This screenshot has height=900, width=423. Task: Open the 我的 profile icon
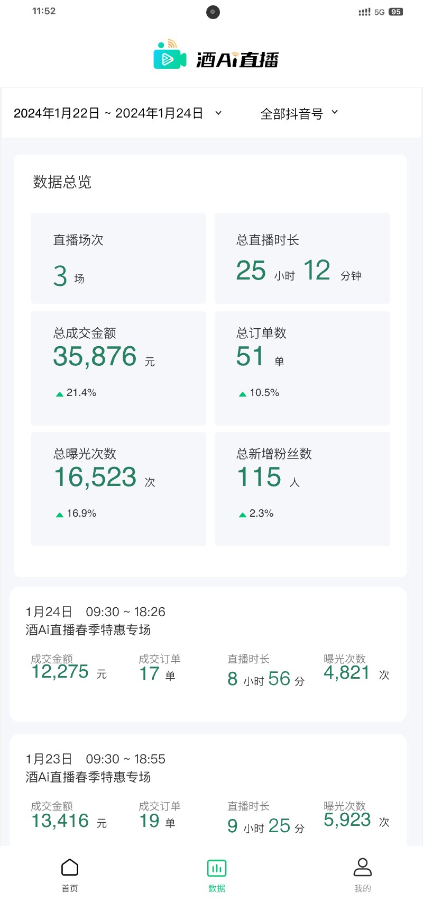pos(363,868)
